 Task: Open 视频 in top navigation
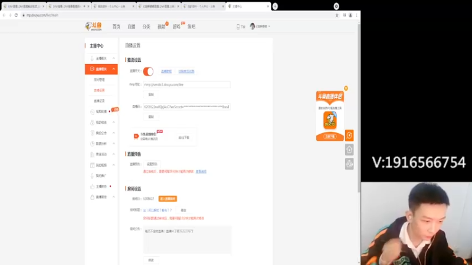coord(161,26)
